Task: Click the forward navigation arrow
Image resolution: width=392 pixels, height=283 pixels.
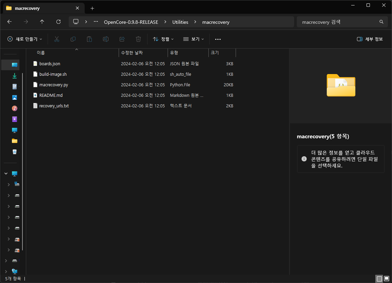Action: (x=26, y=22)
